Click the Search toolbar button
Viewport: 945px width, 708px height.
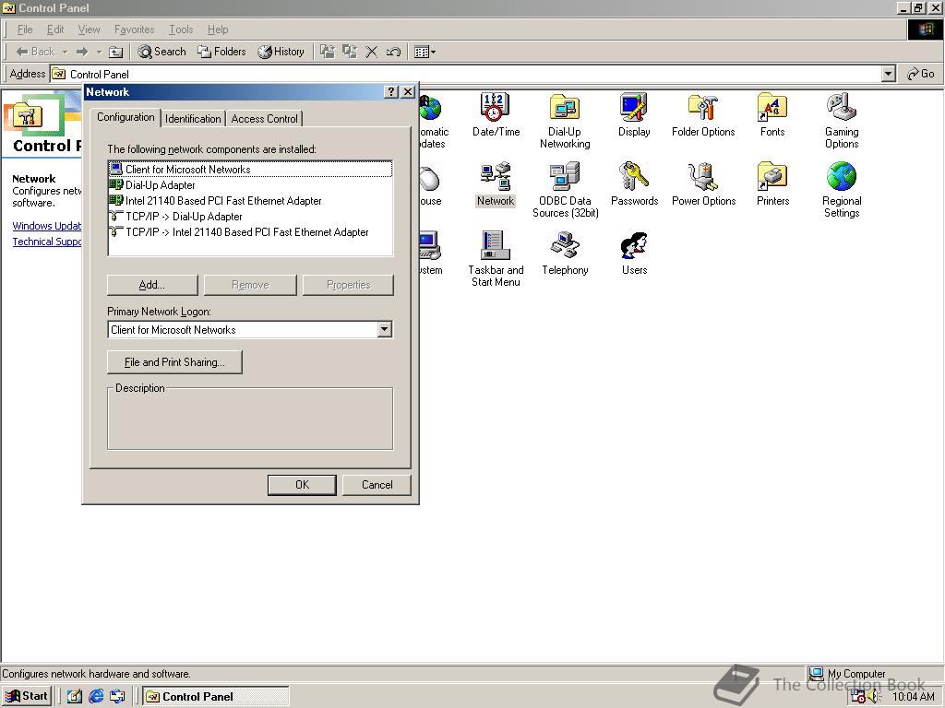point(161,52)
